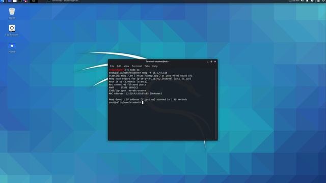This screenshot has height=183, width=326.
Task: Click the 'Nmap scan report for' line
Action: (x=150, y=79)
